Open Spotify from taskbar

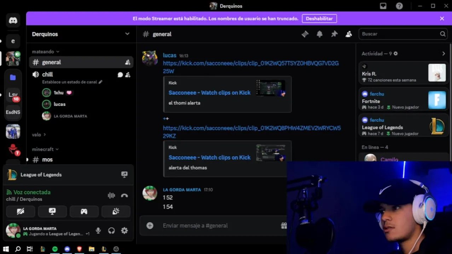point(55,249)
